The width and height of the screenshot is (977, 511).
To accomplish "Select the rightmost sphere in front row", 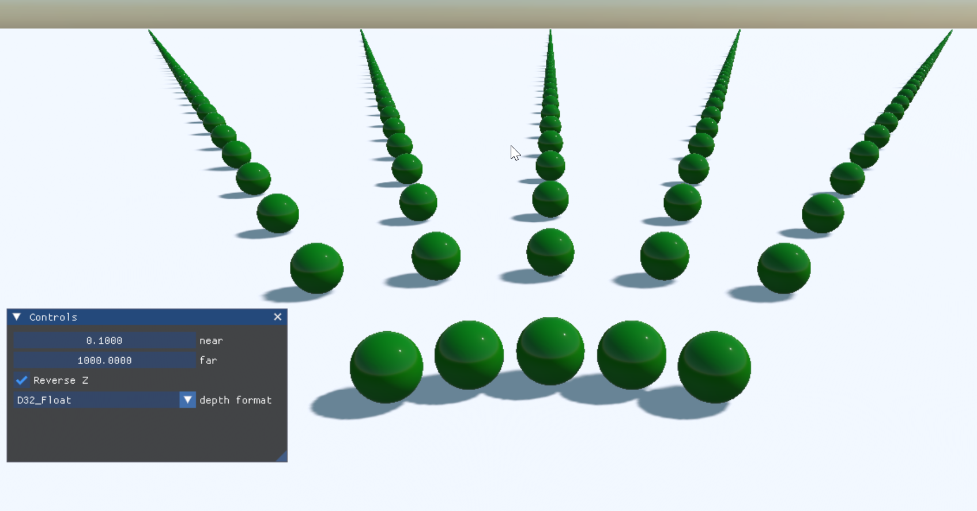I will [714, 367].
